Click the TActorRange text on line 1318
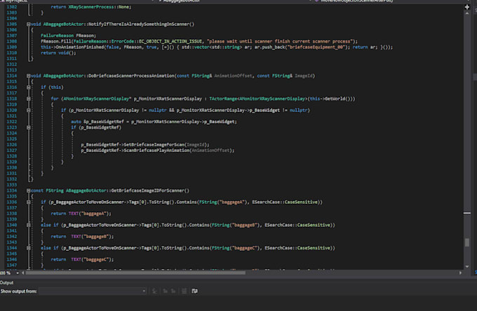Viewport: 477px width, 311px height. point(223,99)
